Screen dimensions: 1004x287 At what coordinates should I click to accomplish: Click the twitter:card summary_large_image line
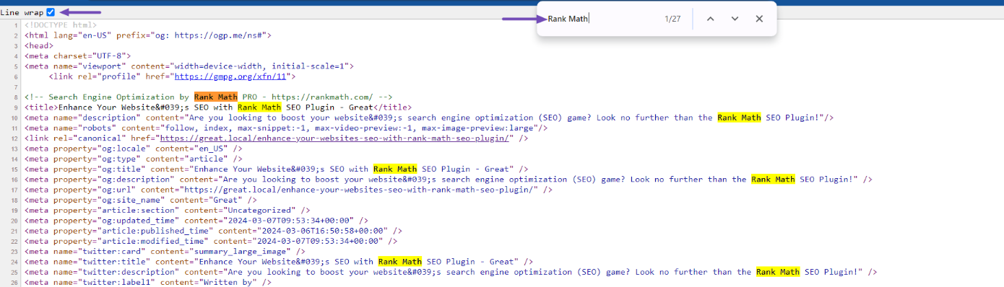point(165,252)
